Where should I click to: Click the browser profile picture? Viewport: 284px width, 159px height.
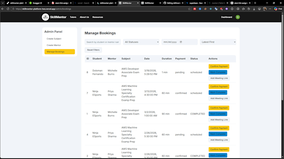[265, 9]
